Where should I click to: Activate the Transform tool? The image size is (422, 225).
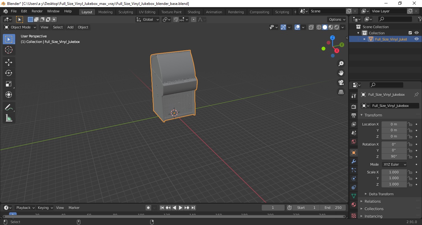[x=9, y=95]
